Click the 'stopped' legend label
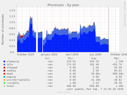Screen dimensions: 127x95 12,68
